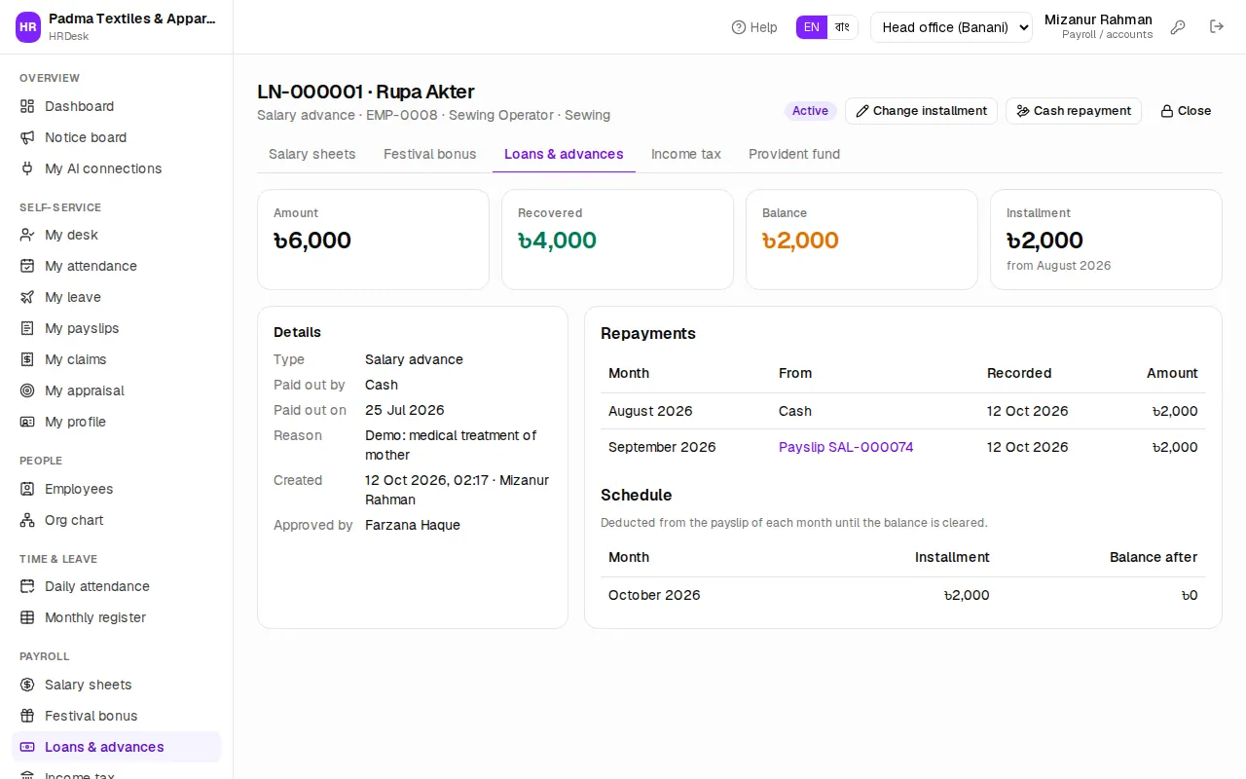Click the Balance ৳2,000 value
This screenshot has height=779, width=1246.
pyautogui.click(x=800, y=241)
